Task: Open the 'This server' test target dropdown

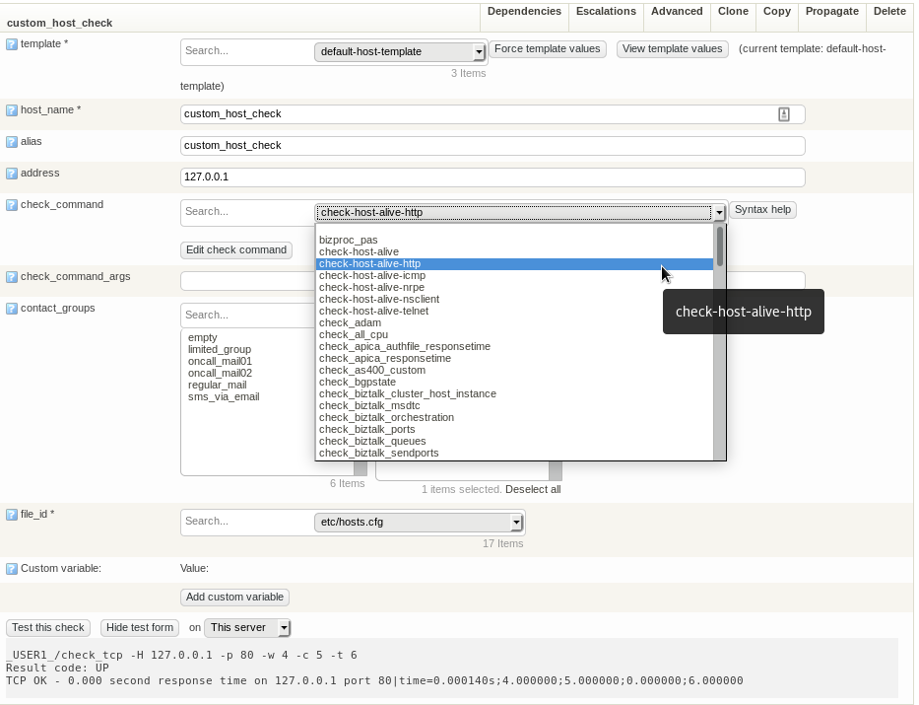Action: [247, 627]
